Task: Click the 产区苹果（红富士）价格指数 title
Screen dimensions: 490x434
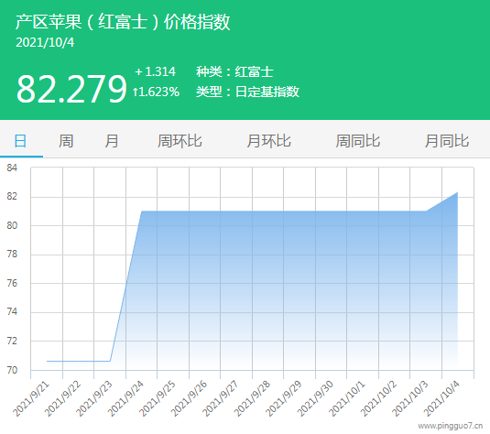Action: point(123,22)
